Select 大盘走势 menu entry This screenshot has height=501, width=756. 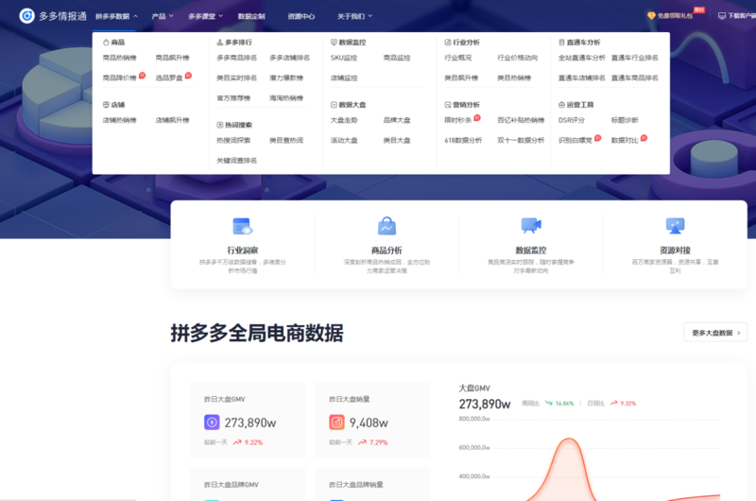point(344,120)
